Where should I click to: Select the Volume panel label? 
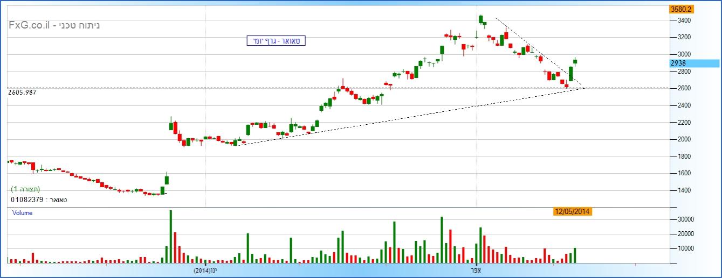(x=22, y=213)
